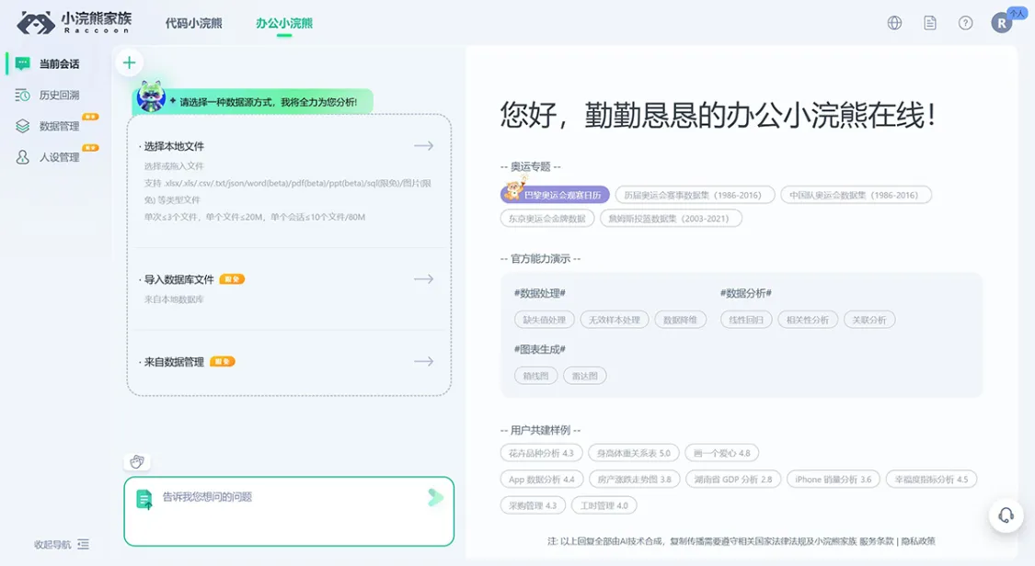Click 詹姆斯投篮数据集 (2003-2021) chip
This screenshot has width=1035, height=566.
[x=671, y=218]
